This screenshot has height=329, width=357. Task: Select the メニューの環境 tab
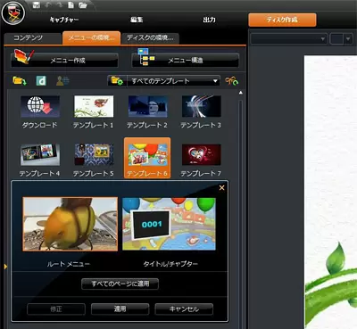[x=91, y=37]
